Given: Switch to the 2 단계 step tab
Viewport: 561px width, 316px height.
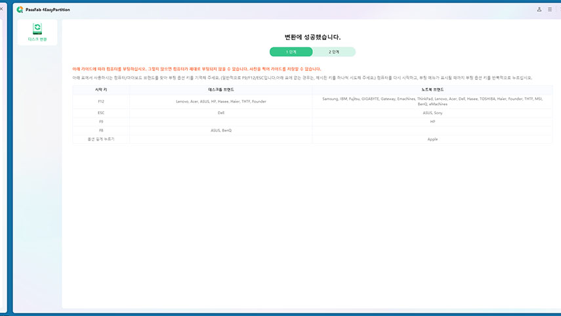Looking at the screenshot, I should [334, 51].
